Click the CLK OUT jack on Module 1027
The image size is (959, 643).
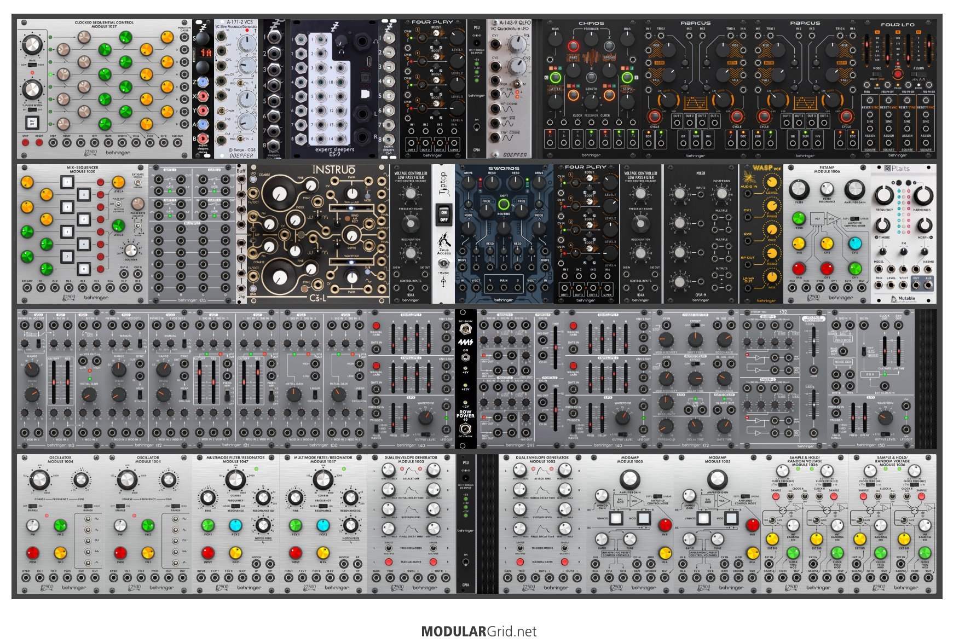click(x=177, y=143)
